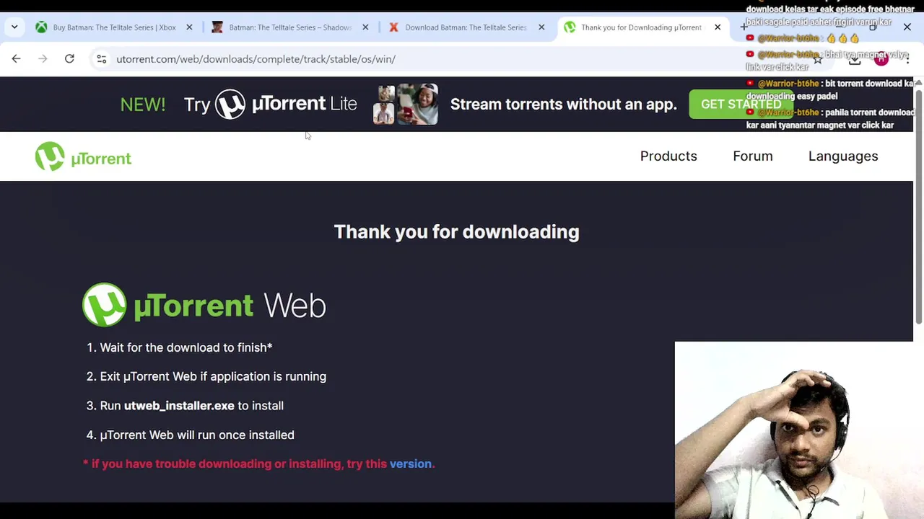924x519 pixels.
Task: Click the GET STARTED button
Action: click(741, 104)
